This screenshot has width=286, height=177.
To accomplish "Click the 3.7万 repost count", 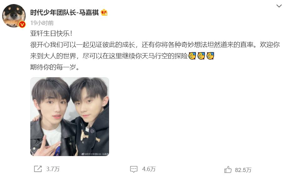I will point(53,169).
